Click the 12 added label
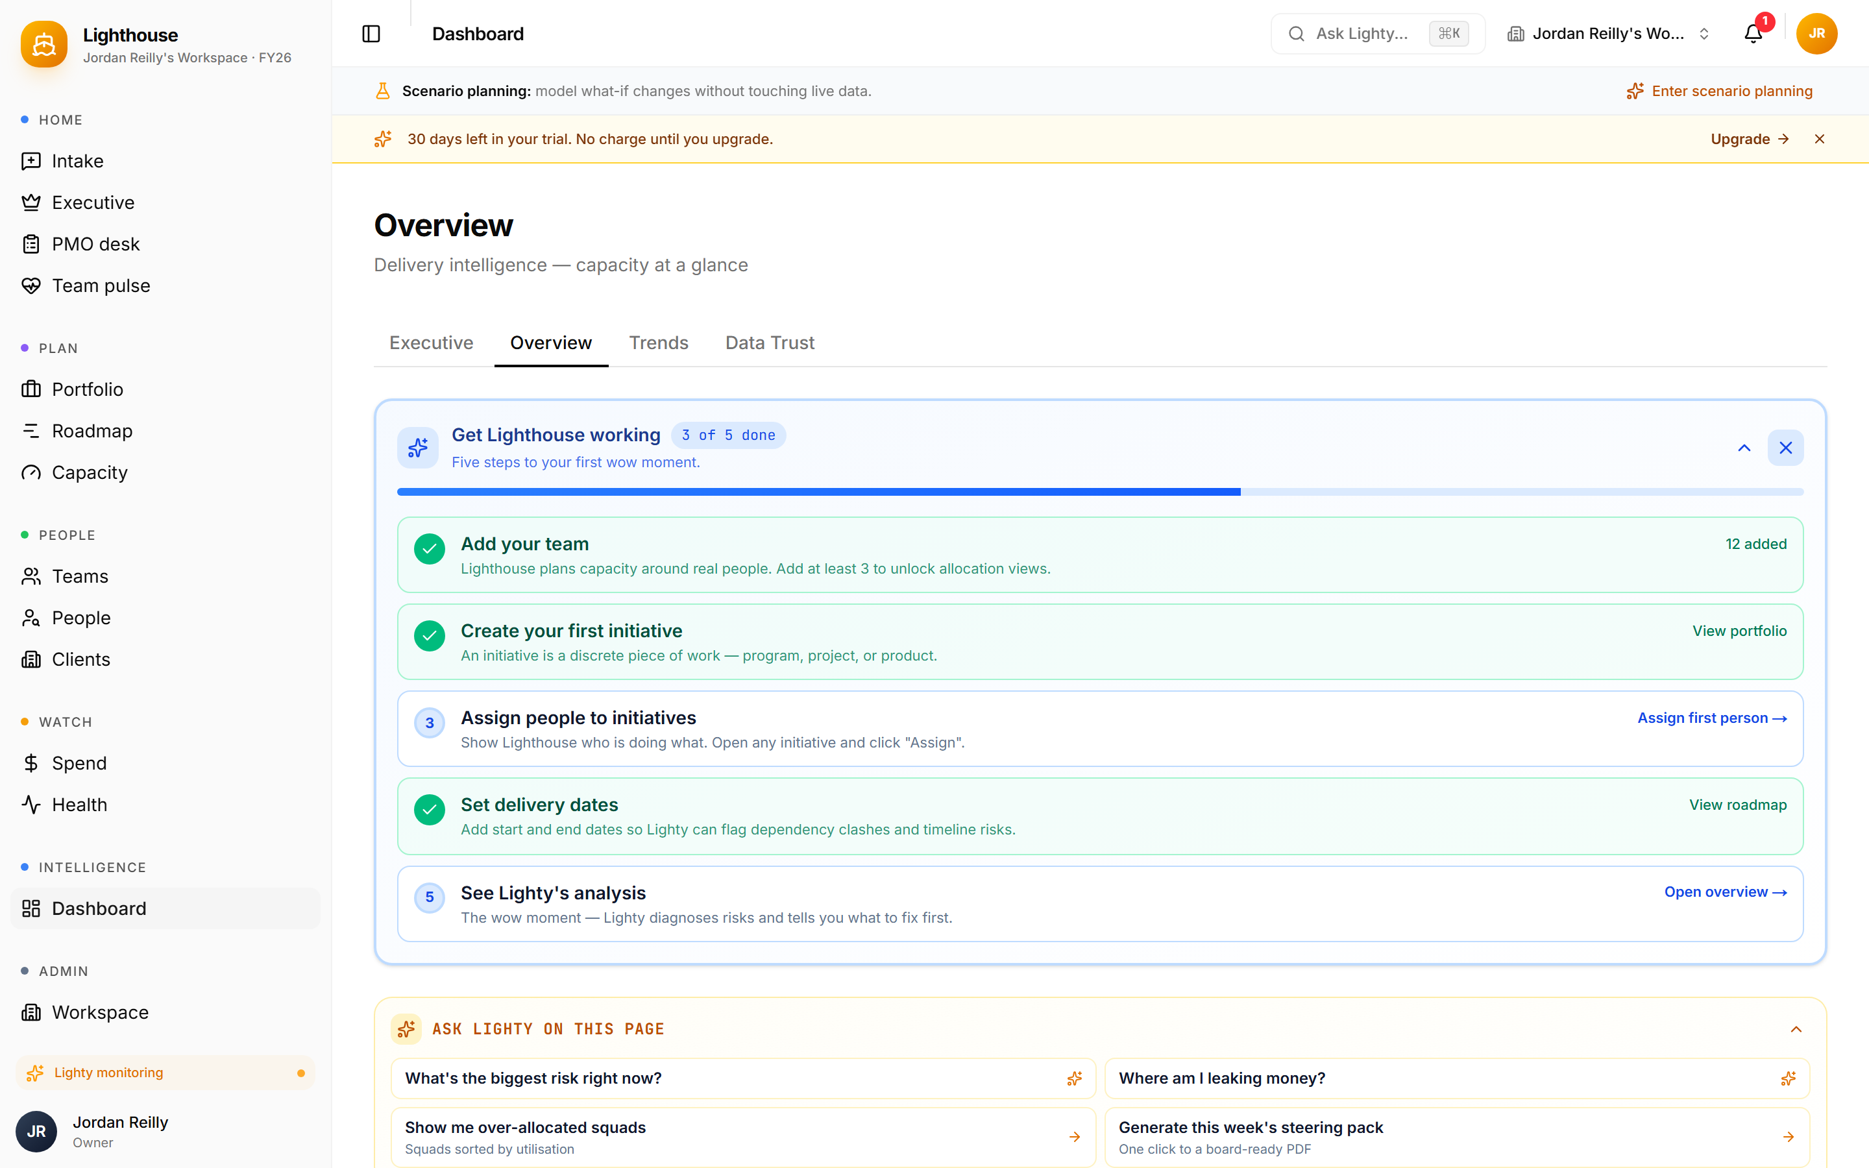 pos(1756,544)
